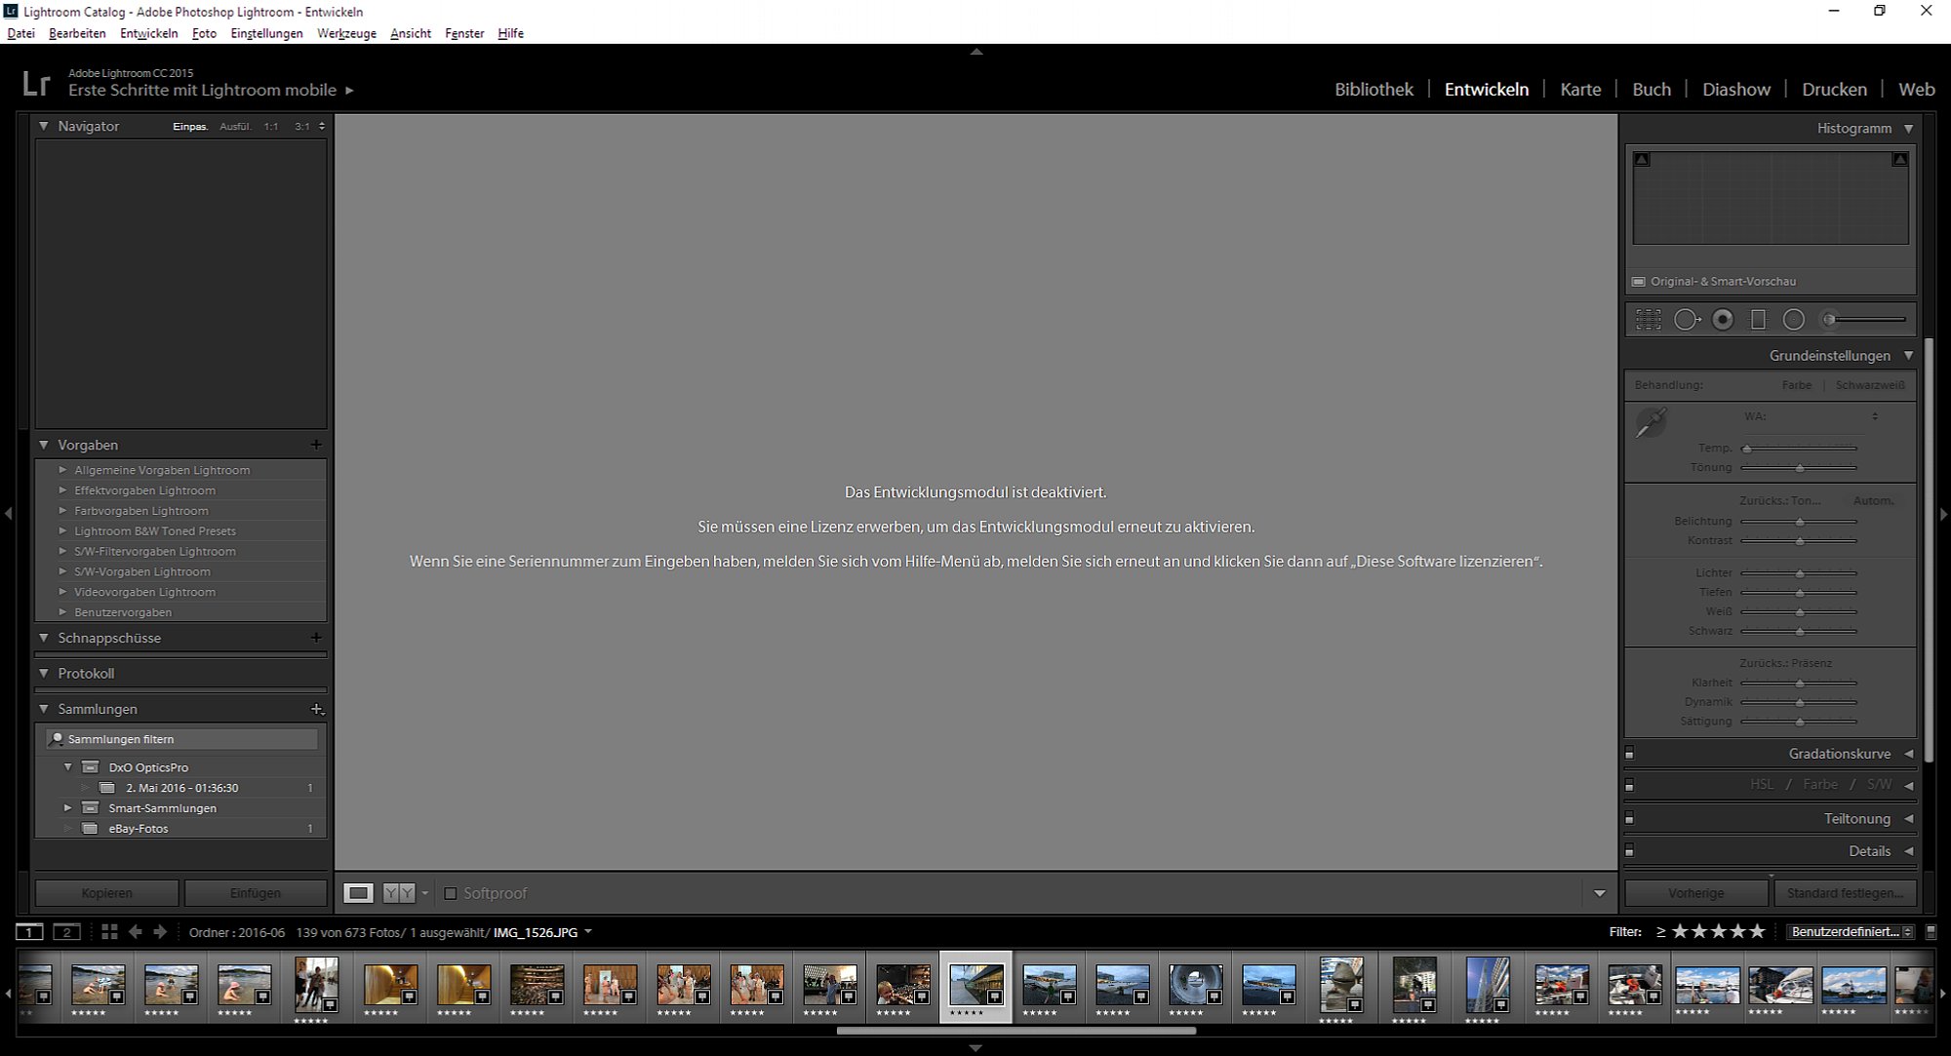Viewport: 1951px width, 1056px height.
Task: Click the main window 1 icon
Action: click(x=29, y=932)
